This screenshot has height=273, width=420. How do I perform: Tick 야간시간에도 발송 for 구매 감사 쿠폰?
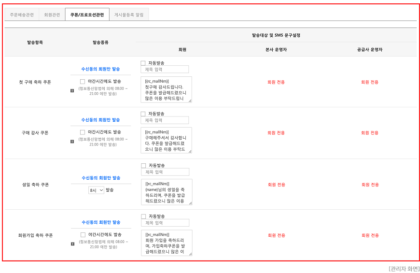point(83,132)
